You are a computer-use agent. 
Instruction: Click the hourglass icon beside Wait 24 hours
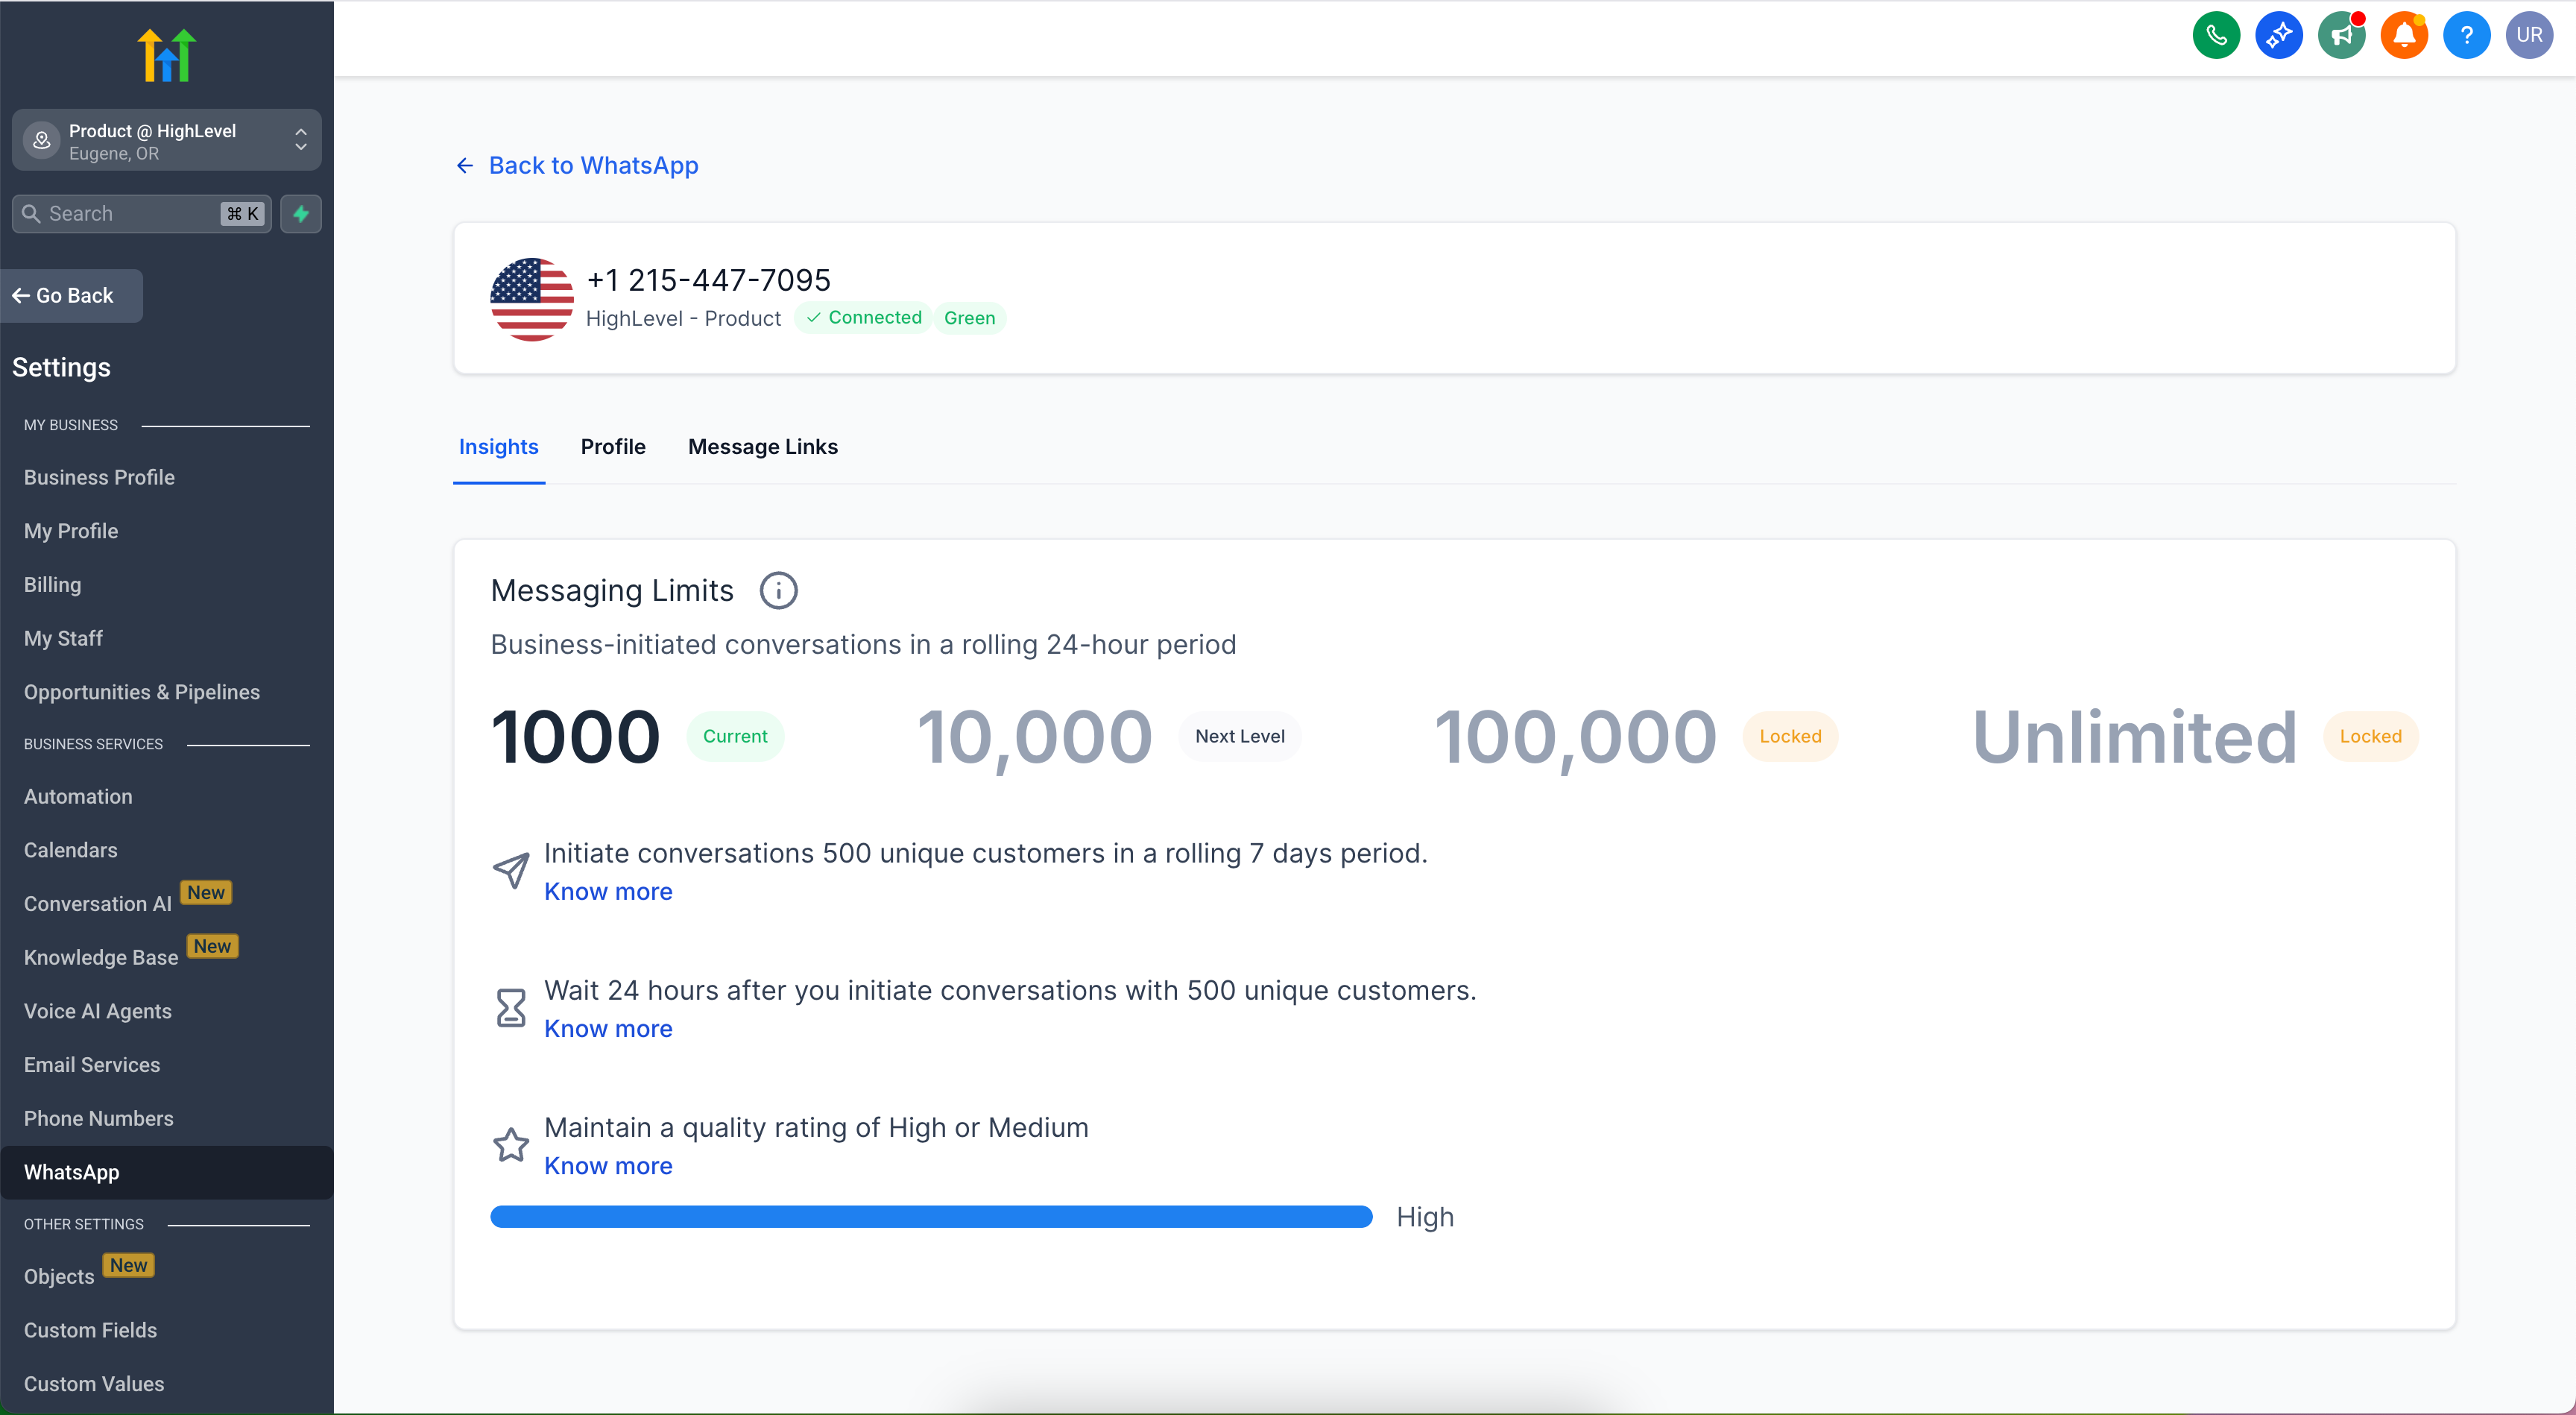click(511, 1008)
